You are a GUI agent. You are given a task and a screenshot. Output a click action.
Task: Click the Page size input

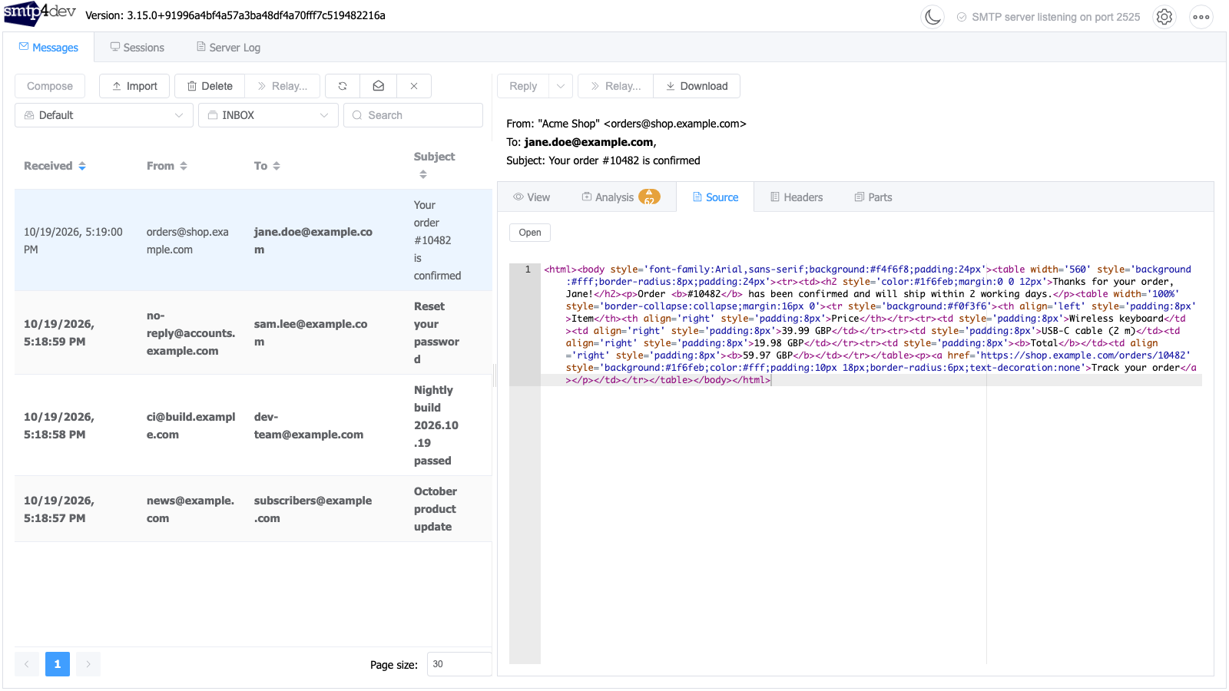(459, 664)
